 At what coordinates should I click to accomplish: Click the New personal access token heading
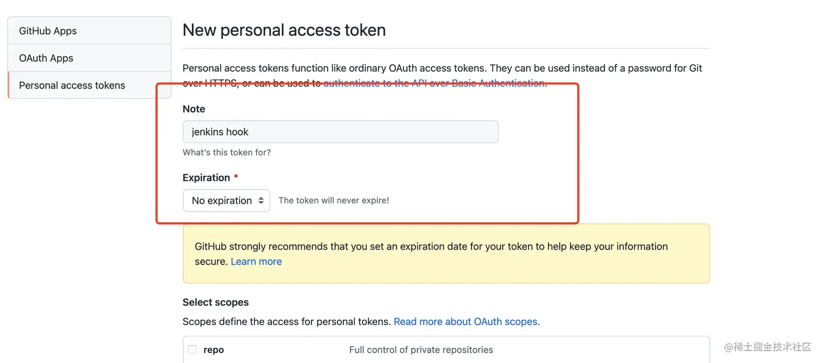click(284, 30)
